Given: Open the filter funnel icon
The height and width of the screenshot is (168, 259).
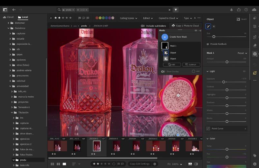Looking at the screenshot, I should 176,10.
